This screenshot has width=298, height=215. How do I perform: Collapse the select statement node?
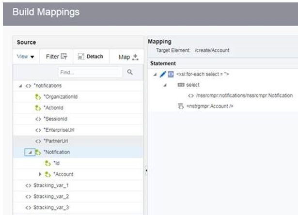[165, 85]
